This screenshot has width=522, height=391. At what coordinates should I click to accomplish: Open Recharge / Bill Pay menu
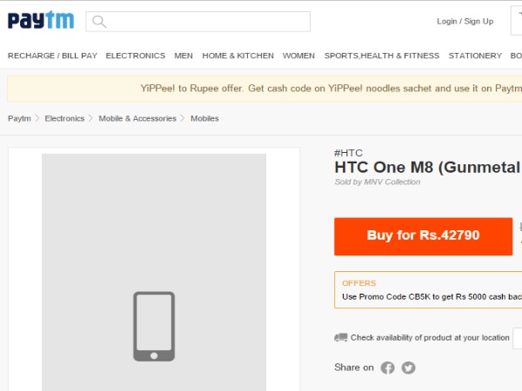[52, 56]
